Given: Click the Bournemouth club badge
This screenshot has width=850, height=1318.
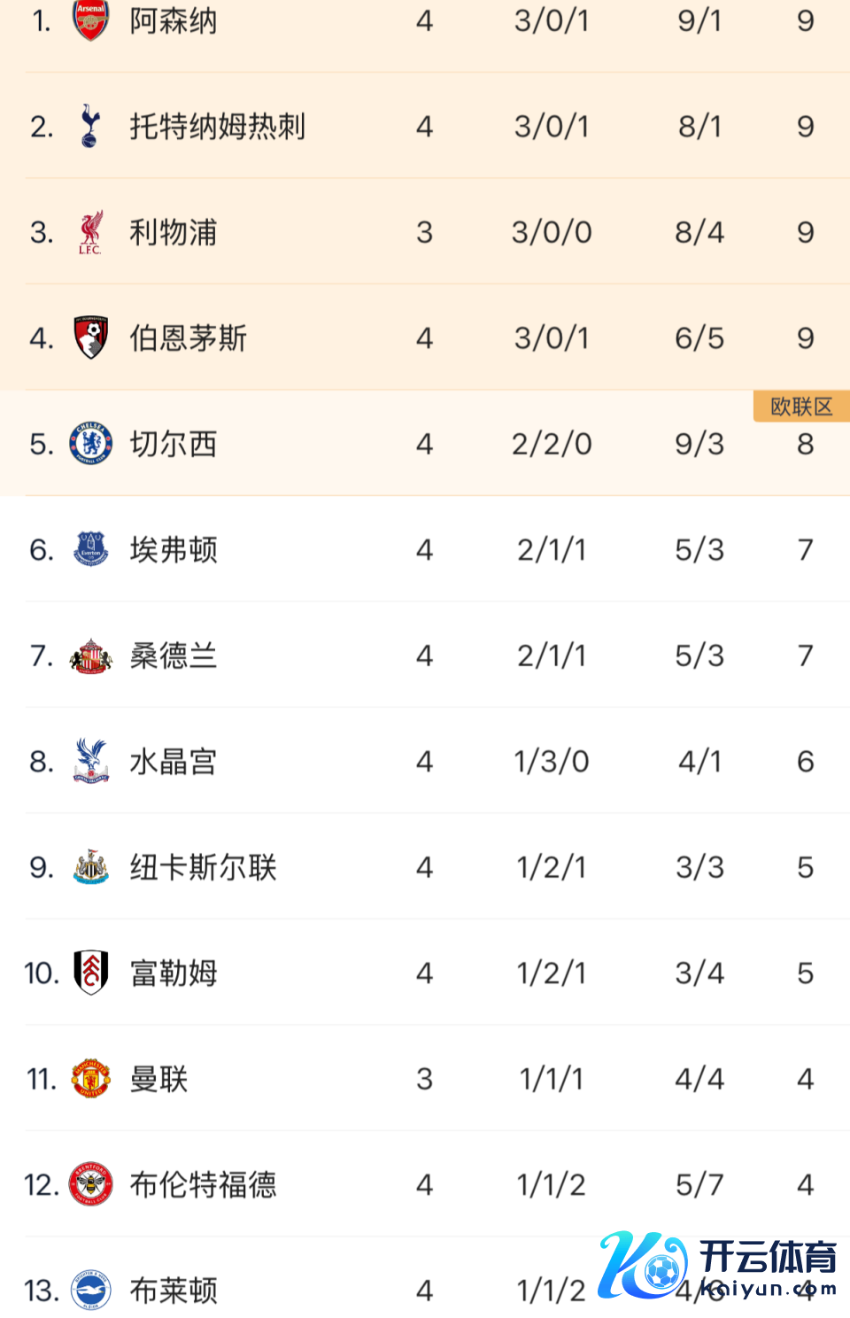Looking at the screenshot, I should pos(90,337).
